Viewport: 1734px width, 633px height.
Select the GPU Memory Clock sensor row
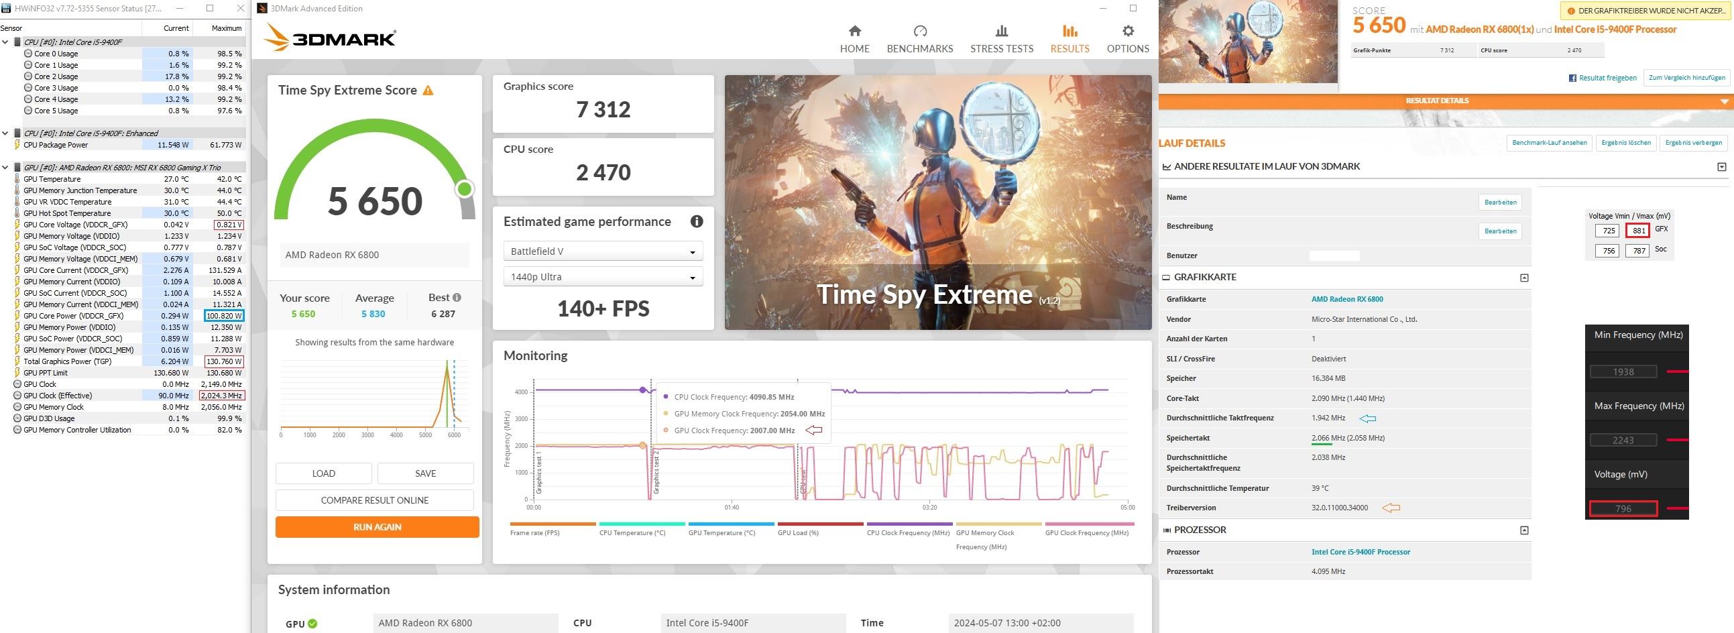(123, 408)
